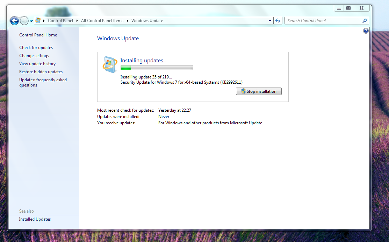This screenshot has width=389, height=242.
Task: Open the address bar history dropdown
Action: [270, 21]
